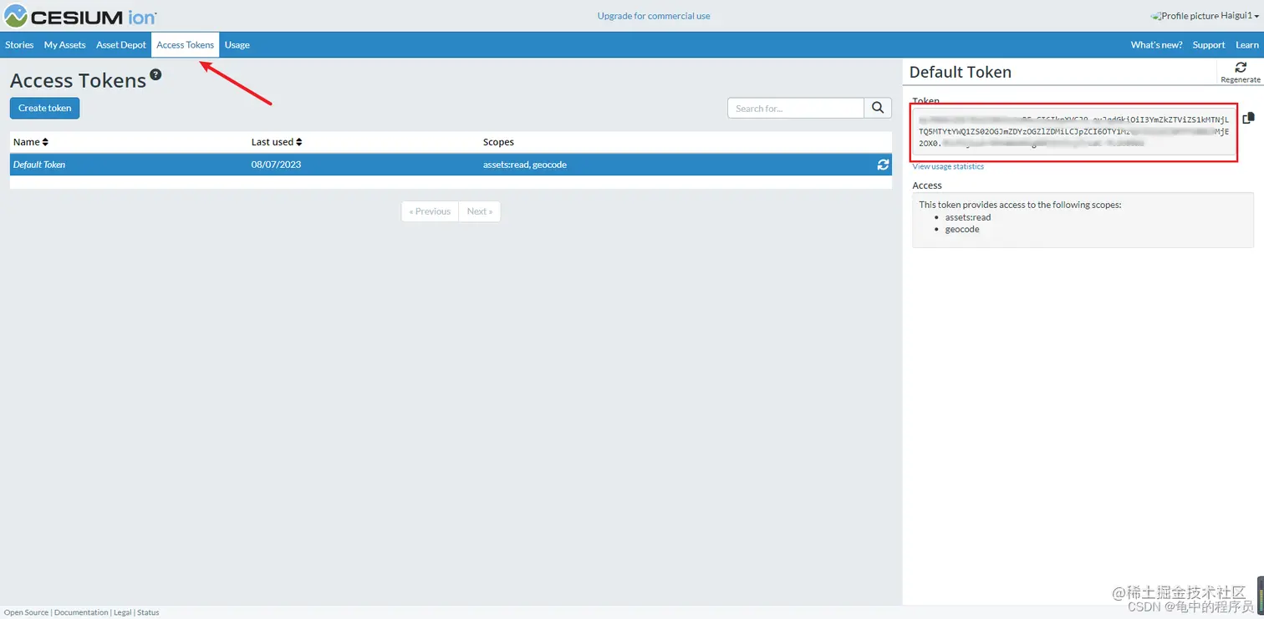The image size is (1264, 619).
Task: Click the Regenerate icon in token panel
Action: pos(1241,72)
